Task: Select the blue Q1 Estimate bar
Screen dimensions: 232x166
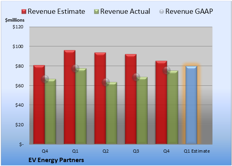Action: [191, 105]
